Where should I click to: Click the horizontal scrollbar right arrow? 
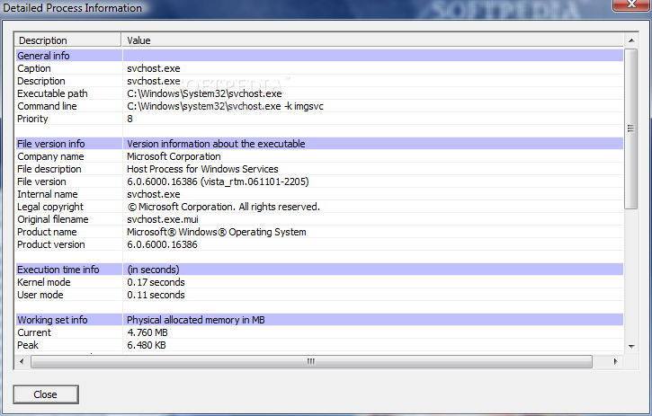pyautogui.click(x=616, y=361)
